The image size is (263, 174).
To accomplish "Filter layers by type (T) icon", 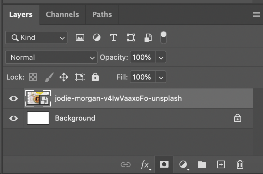I will [x=114, y=37].
